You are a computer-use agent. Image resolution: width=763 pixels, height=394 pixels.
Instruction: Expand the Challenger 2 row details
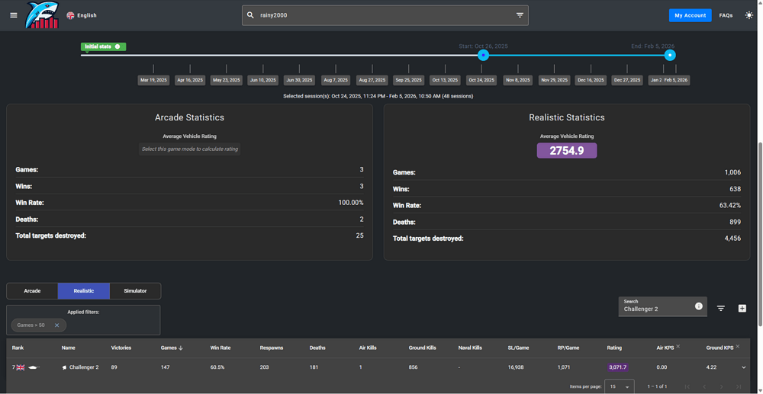tap(744, 367)
